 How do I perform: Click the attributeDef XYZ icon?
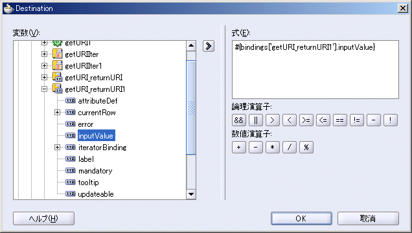(70, 100)
